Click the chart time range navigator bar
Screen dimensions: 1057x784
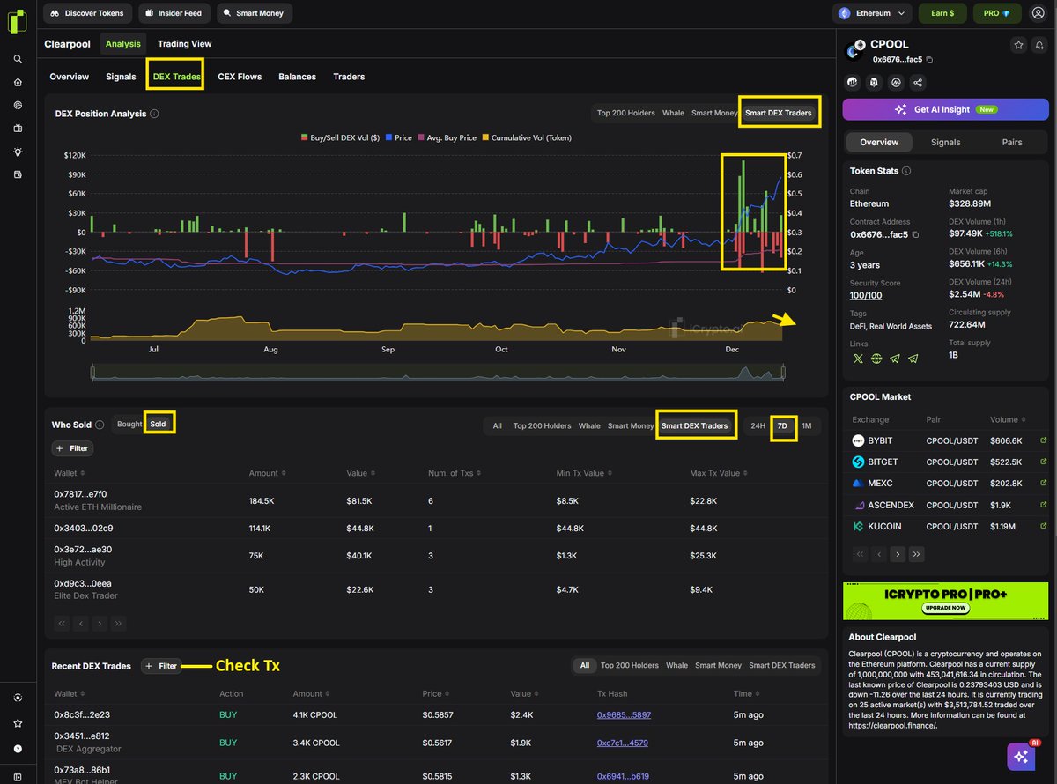click(x=438, y=374)
